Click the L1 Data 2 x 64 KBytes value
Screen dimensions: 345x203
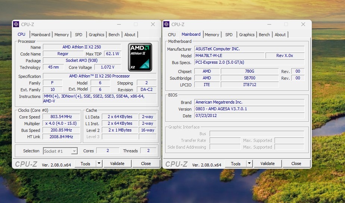(120, 117)
